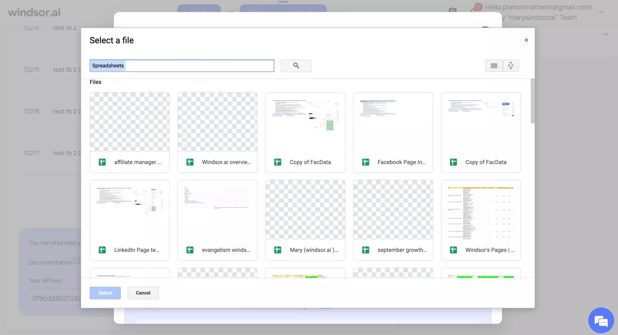618x335 pixels.
Task: Expand the chevron below the account menu
Action: (606, 34)
